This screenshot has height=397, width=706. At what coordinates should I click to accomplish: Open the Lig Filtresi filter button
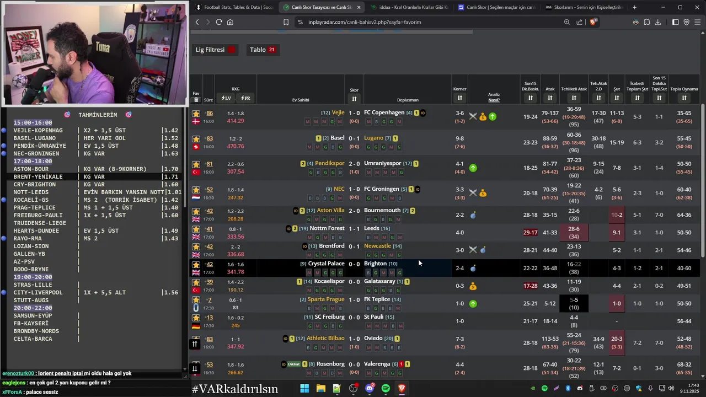215,50
